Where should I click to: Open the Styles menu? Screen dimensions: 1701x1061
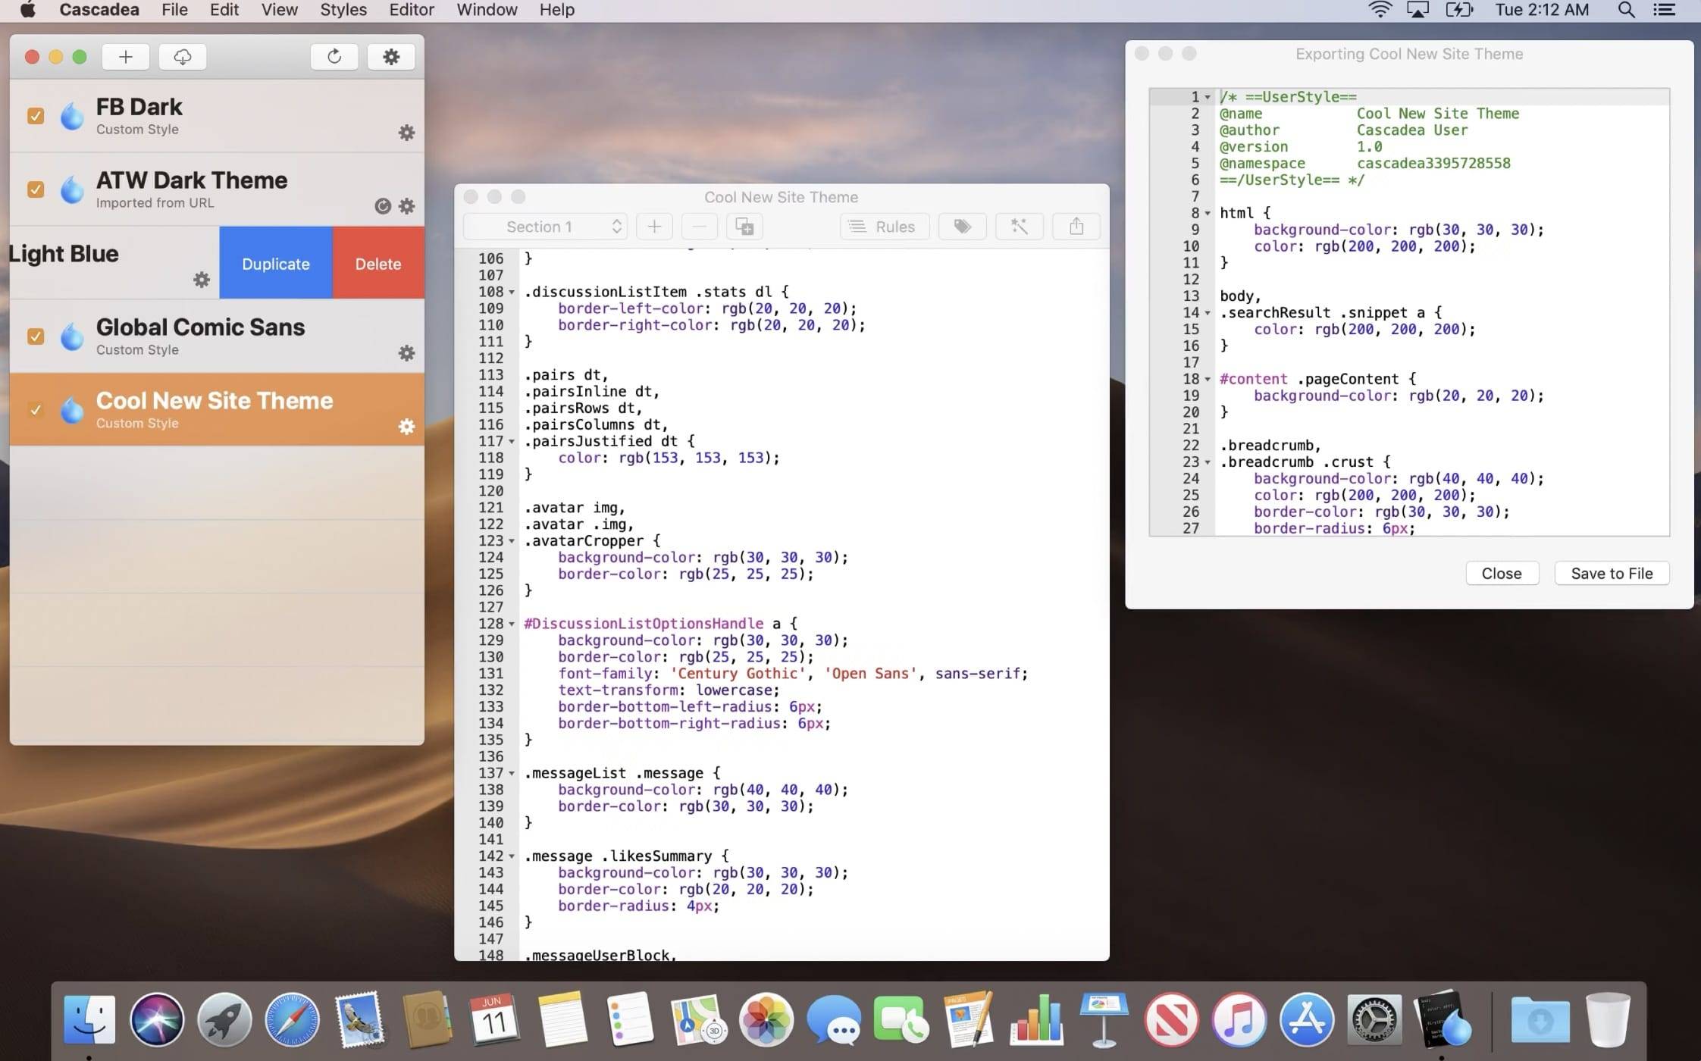[343, 10]
